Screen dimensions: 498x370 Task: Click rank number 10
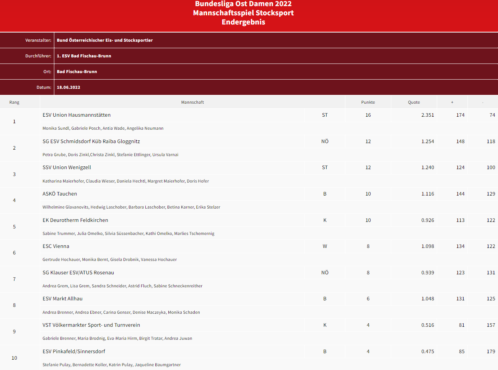click(14, 358)
